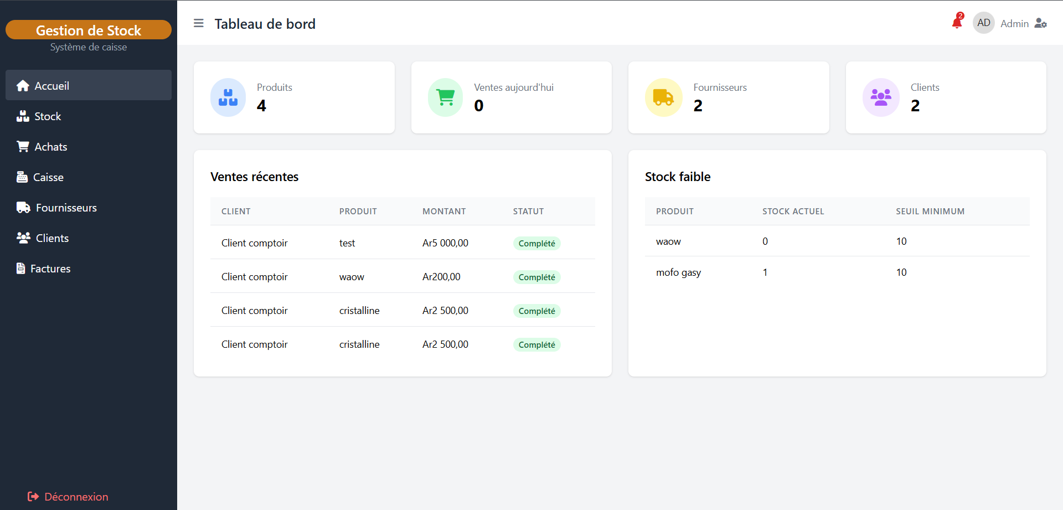
Task: Select the mofo gasy low stock row
Action: point(836,272)
